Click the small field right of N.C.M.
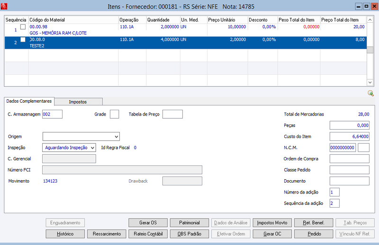Viewport: 379px width, 245px height. [363, 148]
